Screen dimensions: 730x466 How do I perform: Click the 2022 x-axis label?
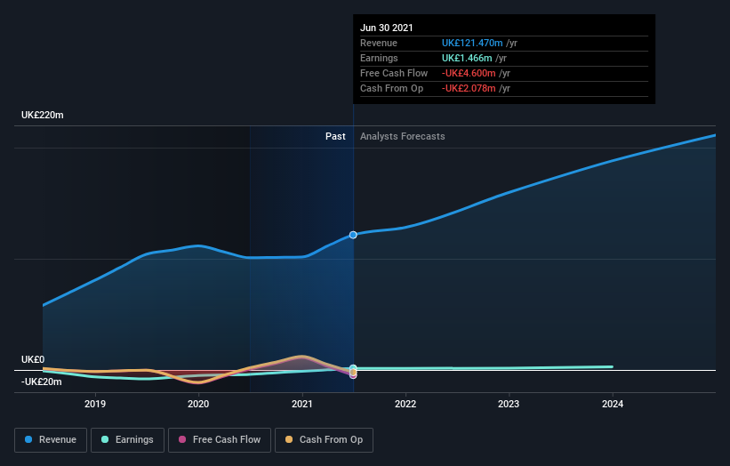(405, 404)
